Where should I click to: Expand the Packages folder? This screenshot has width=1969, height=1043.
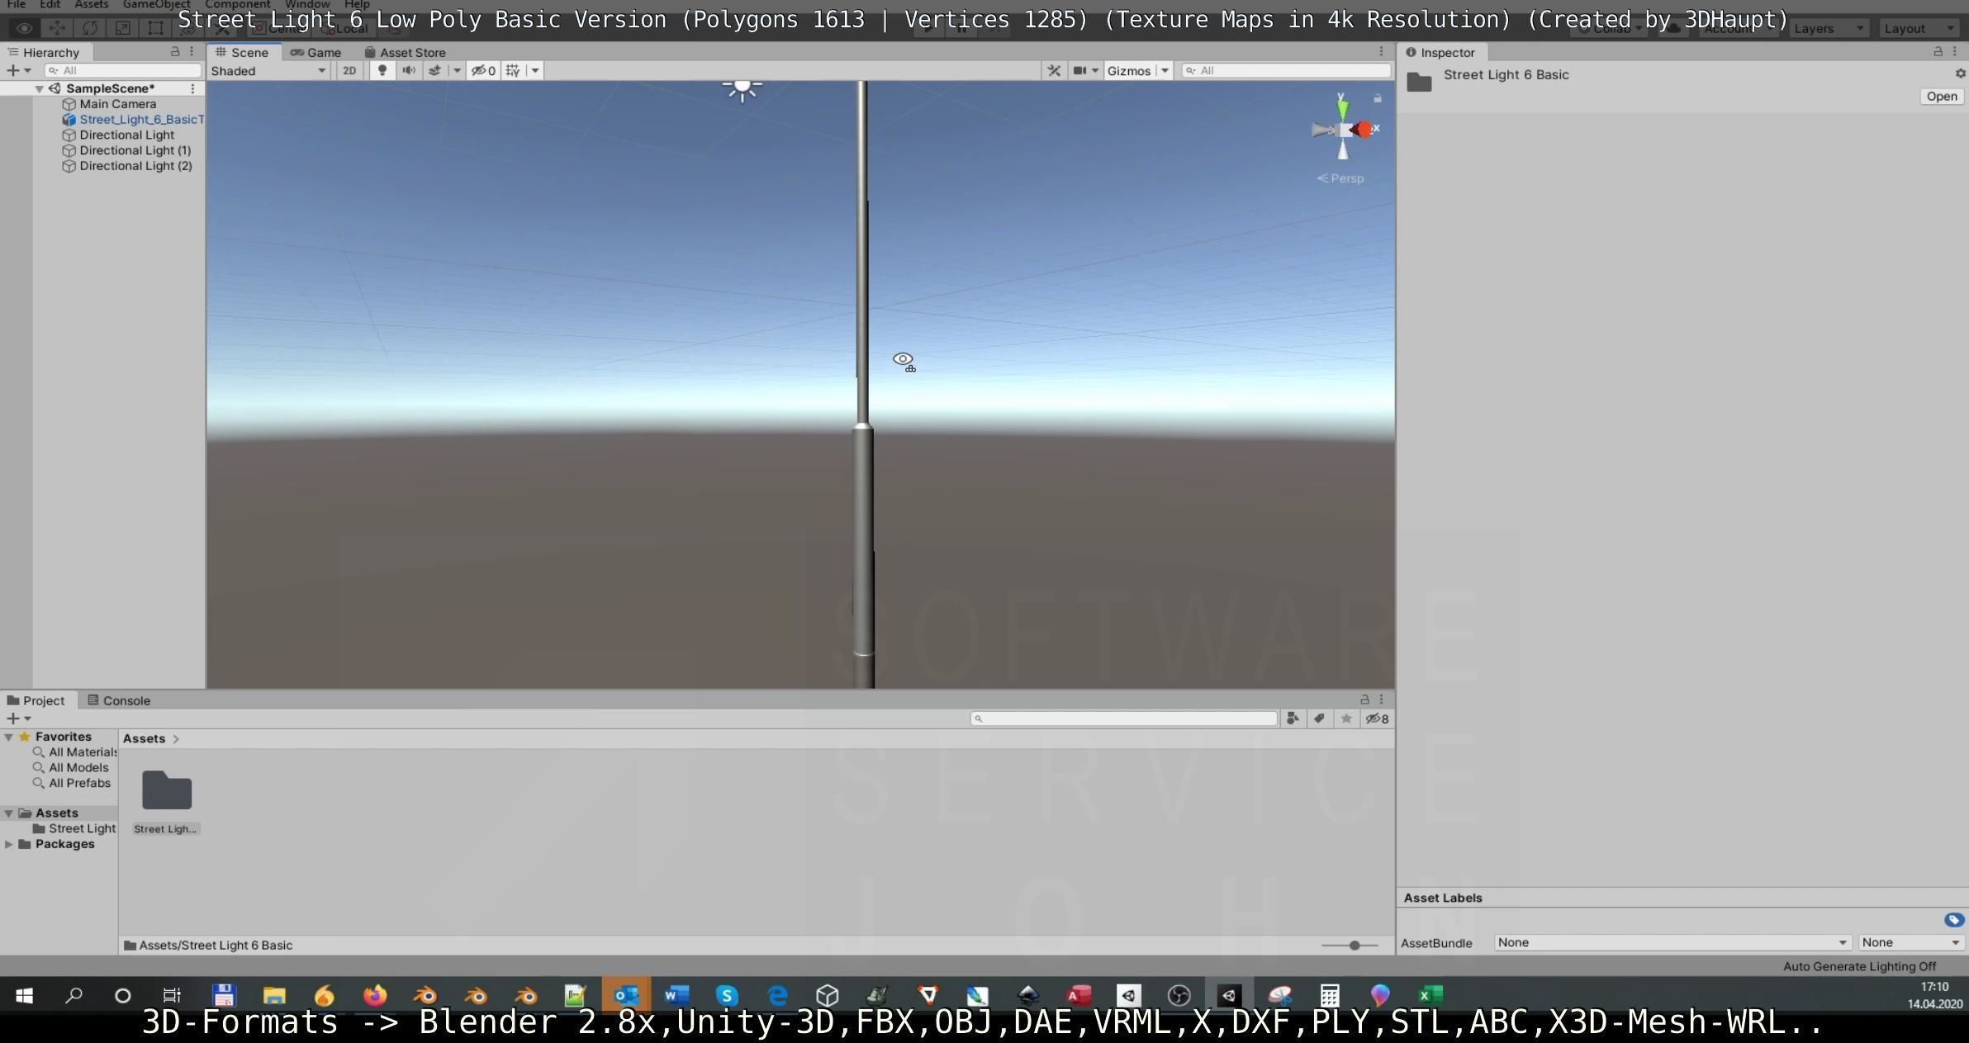(8, 844)
